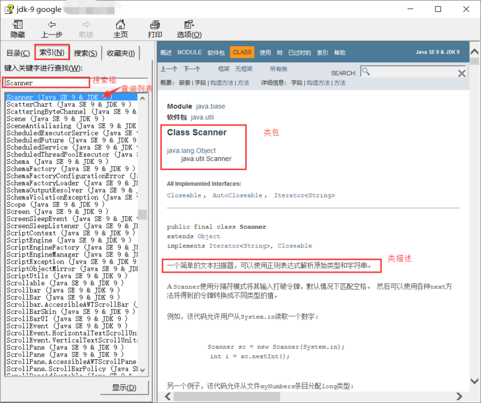Open the Object superclass link
The width and height of the screenshot is (481, 403).
pyautogui.click(x=209, y=236)
